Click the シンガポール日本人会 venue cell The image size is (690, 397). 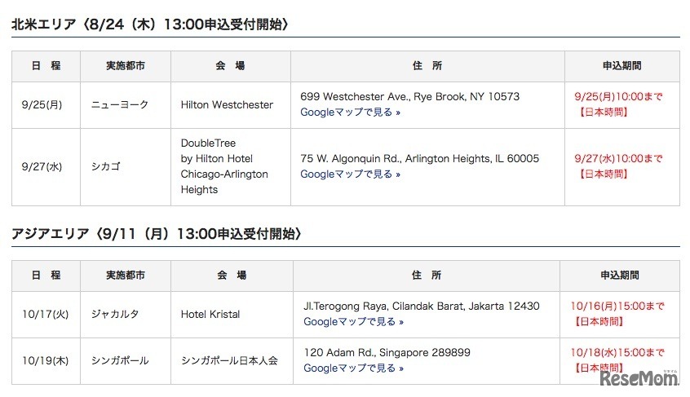click(x=229, y=360)
